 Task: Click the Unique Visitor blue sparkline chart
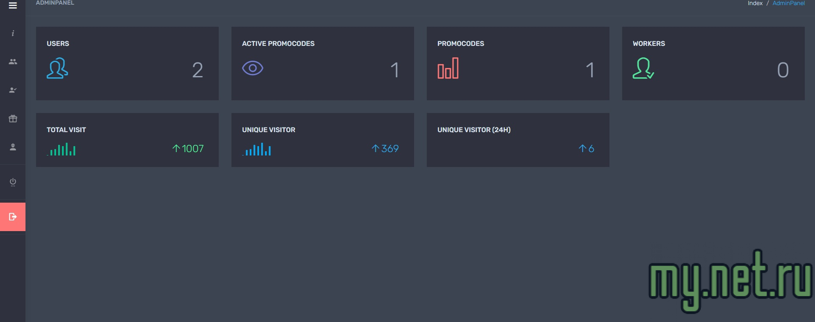point(257,149)
